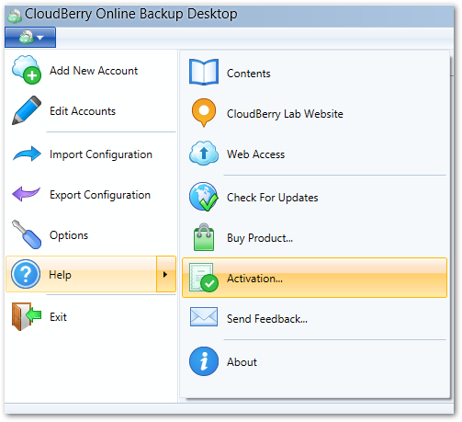The image size is (462, 422).
Task: Click the Options screwdriver icon
Action: [27, 234]
